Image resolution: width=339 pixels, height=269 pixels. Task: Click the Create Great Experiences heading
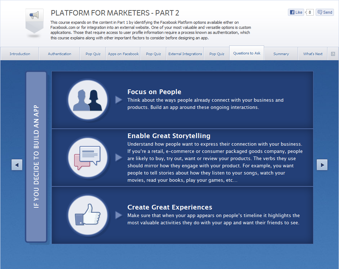coord(170,207)
